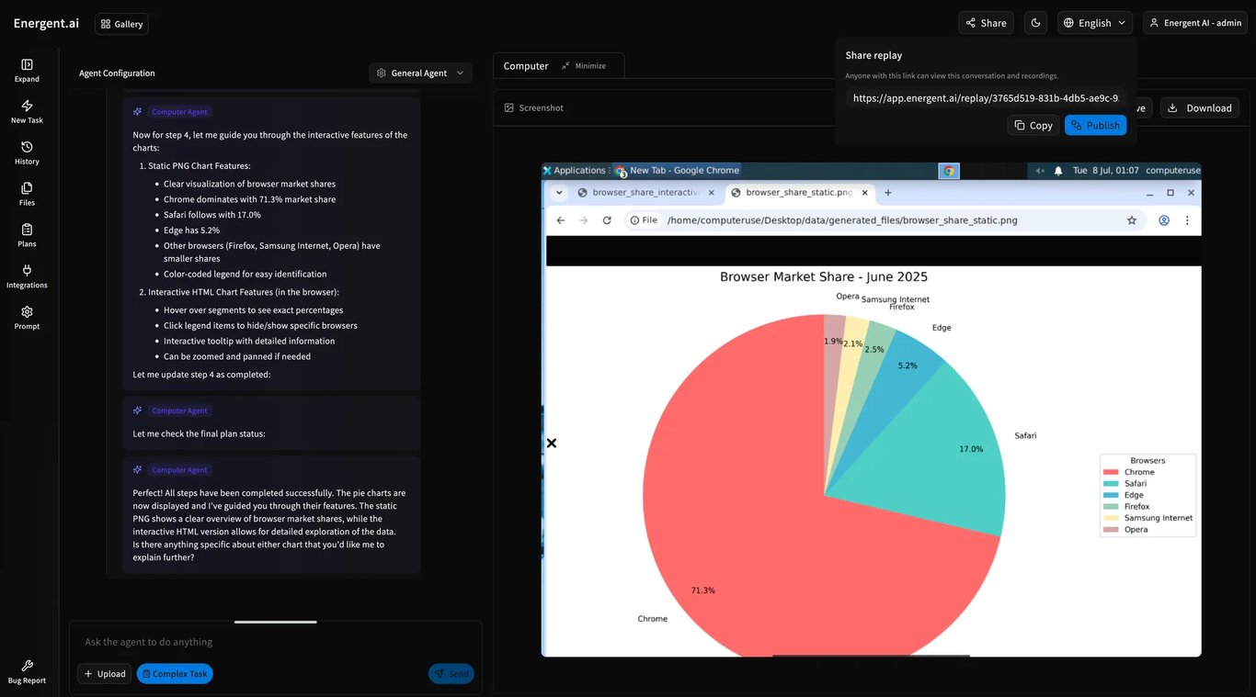
Task: Click the Edge legend color swatch
Action: (x=1110, y=495)
